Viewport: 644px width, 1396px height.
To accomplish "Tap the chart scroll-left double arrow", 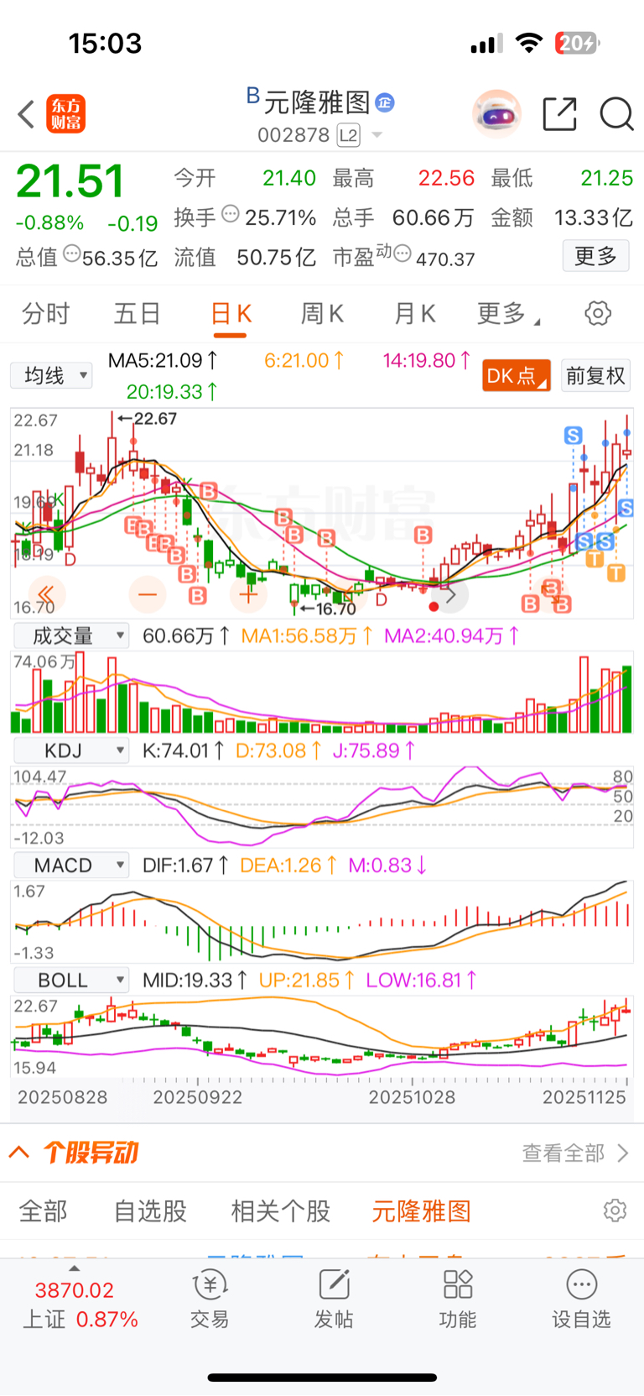I will [x=46, y=595].
